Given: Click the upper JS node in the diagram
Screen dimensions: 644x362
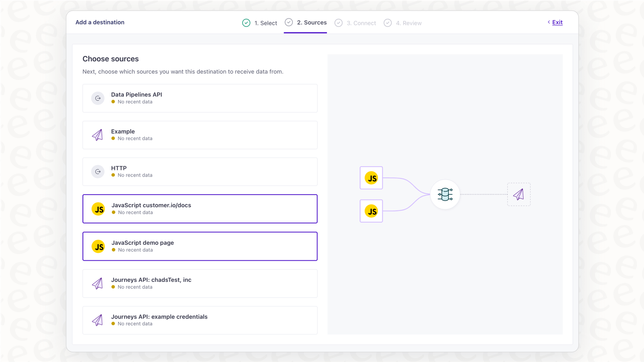Looking at the screenshot, I should click(x=371, y=178).
